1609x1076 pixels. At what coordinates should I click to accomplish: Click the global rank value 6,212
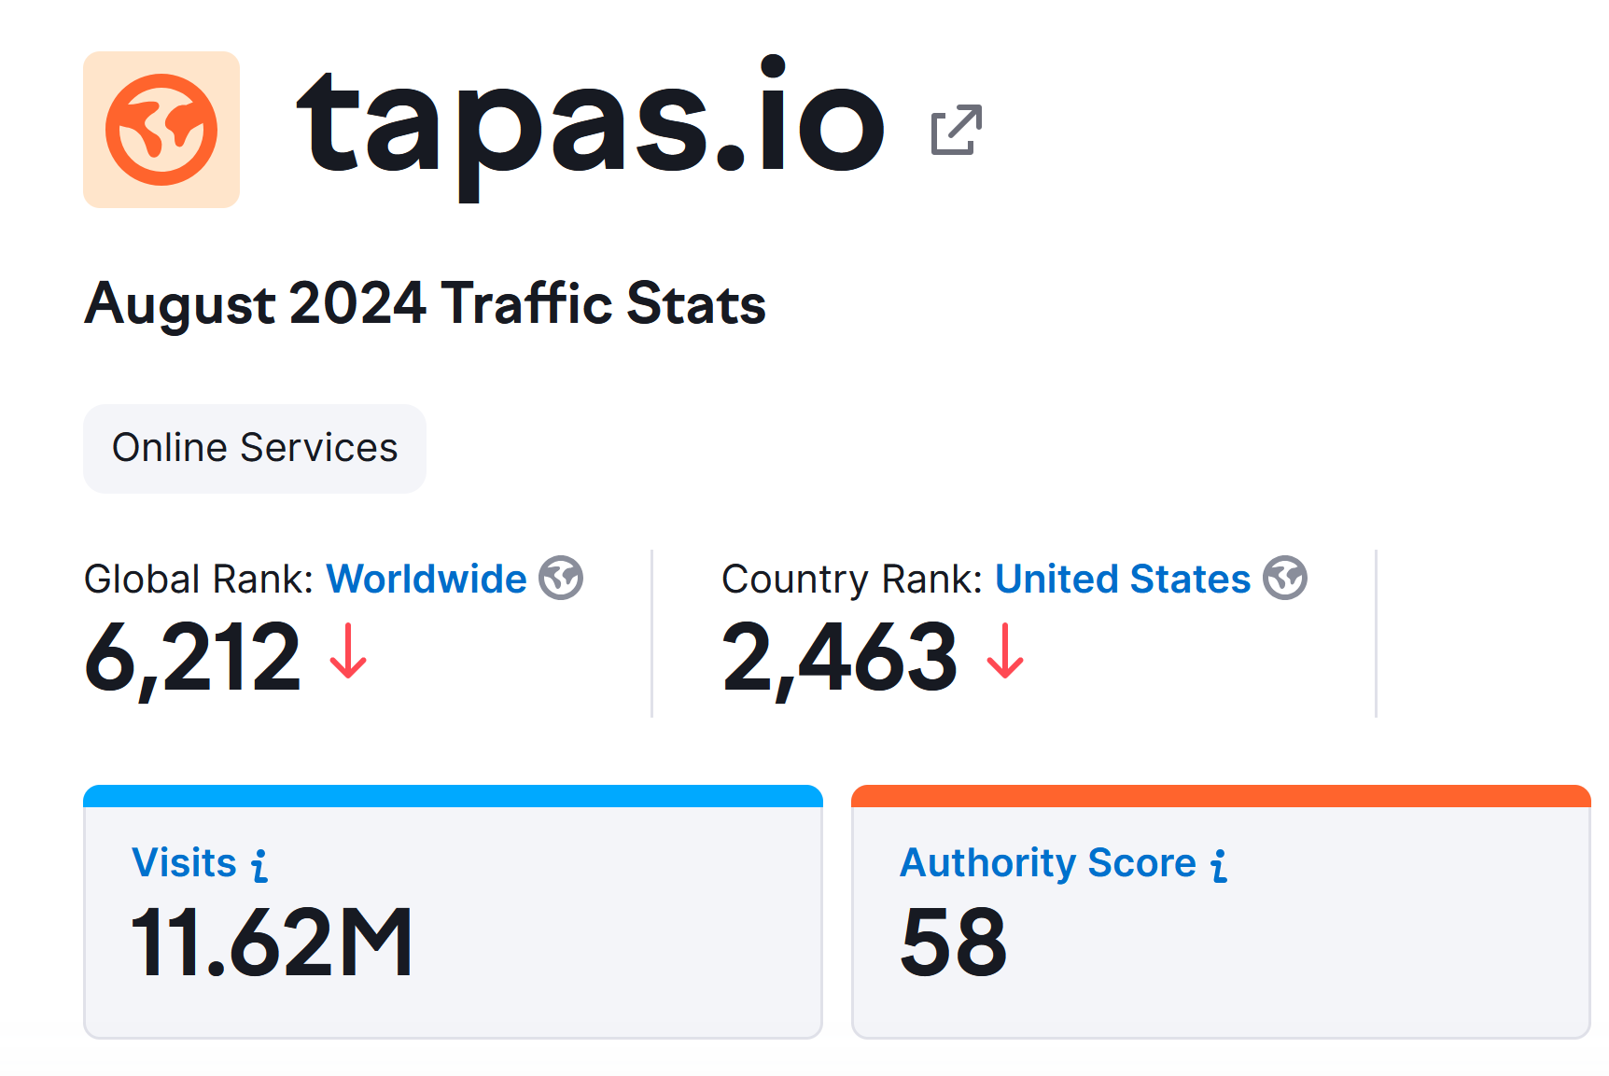tap(192, 658)
